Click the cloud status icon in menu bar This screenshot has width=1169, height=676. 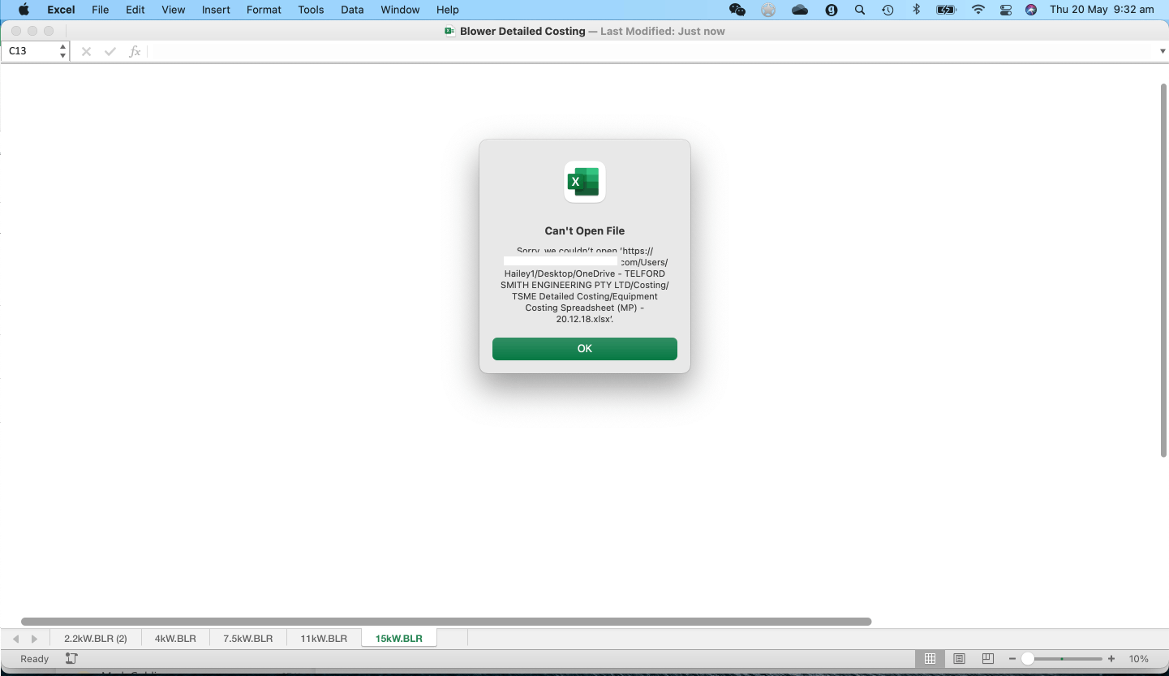coord(800,10)
